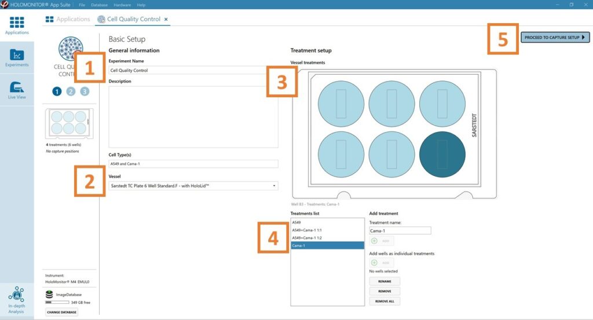Screen dimensions: 593x320
Task: Open the Database menu
Action: click(99, 5)
